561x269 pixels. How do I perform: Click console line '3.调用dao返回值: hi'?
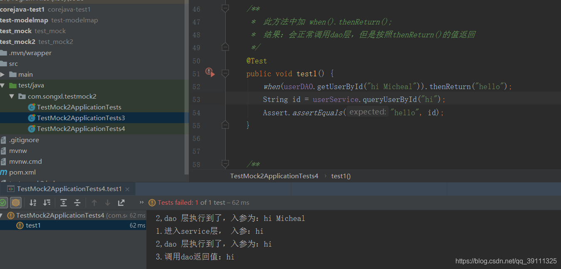(x=195, y=257)
